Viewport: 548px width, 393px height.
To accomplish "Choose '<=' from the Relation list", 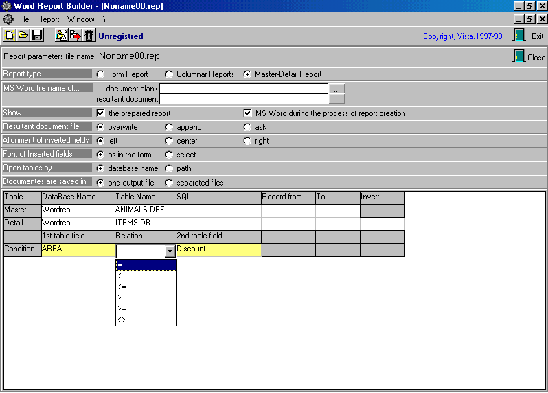I will coord(146,287).
